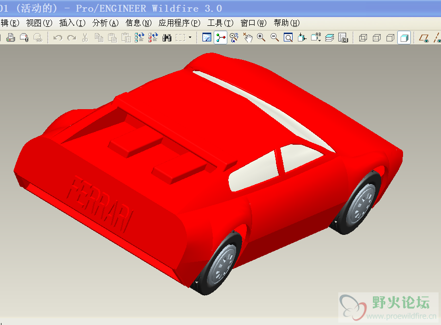Refit the model to the screen

[288, 38]
